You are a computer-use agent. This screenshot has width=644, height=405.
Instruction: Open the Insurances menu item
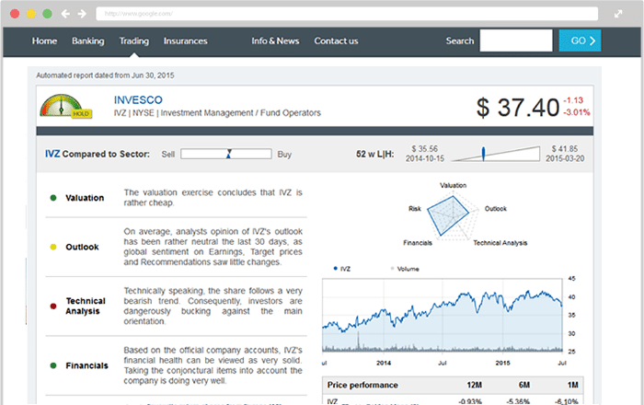(x=186, y=40)
